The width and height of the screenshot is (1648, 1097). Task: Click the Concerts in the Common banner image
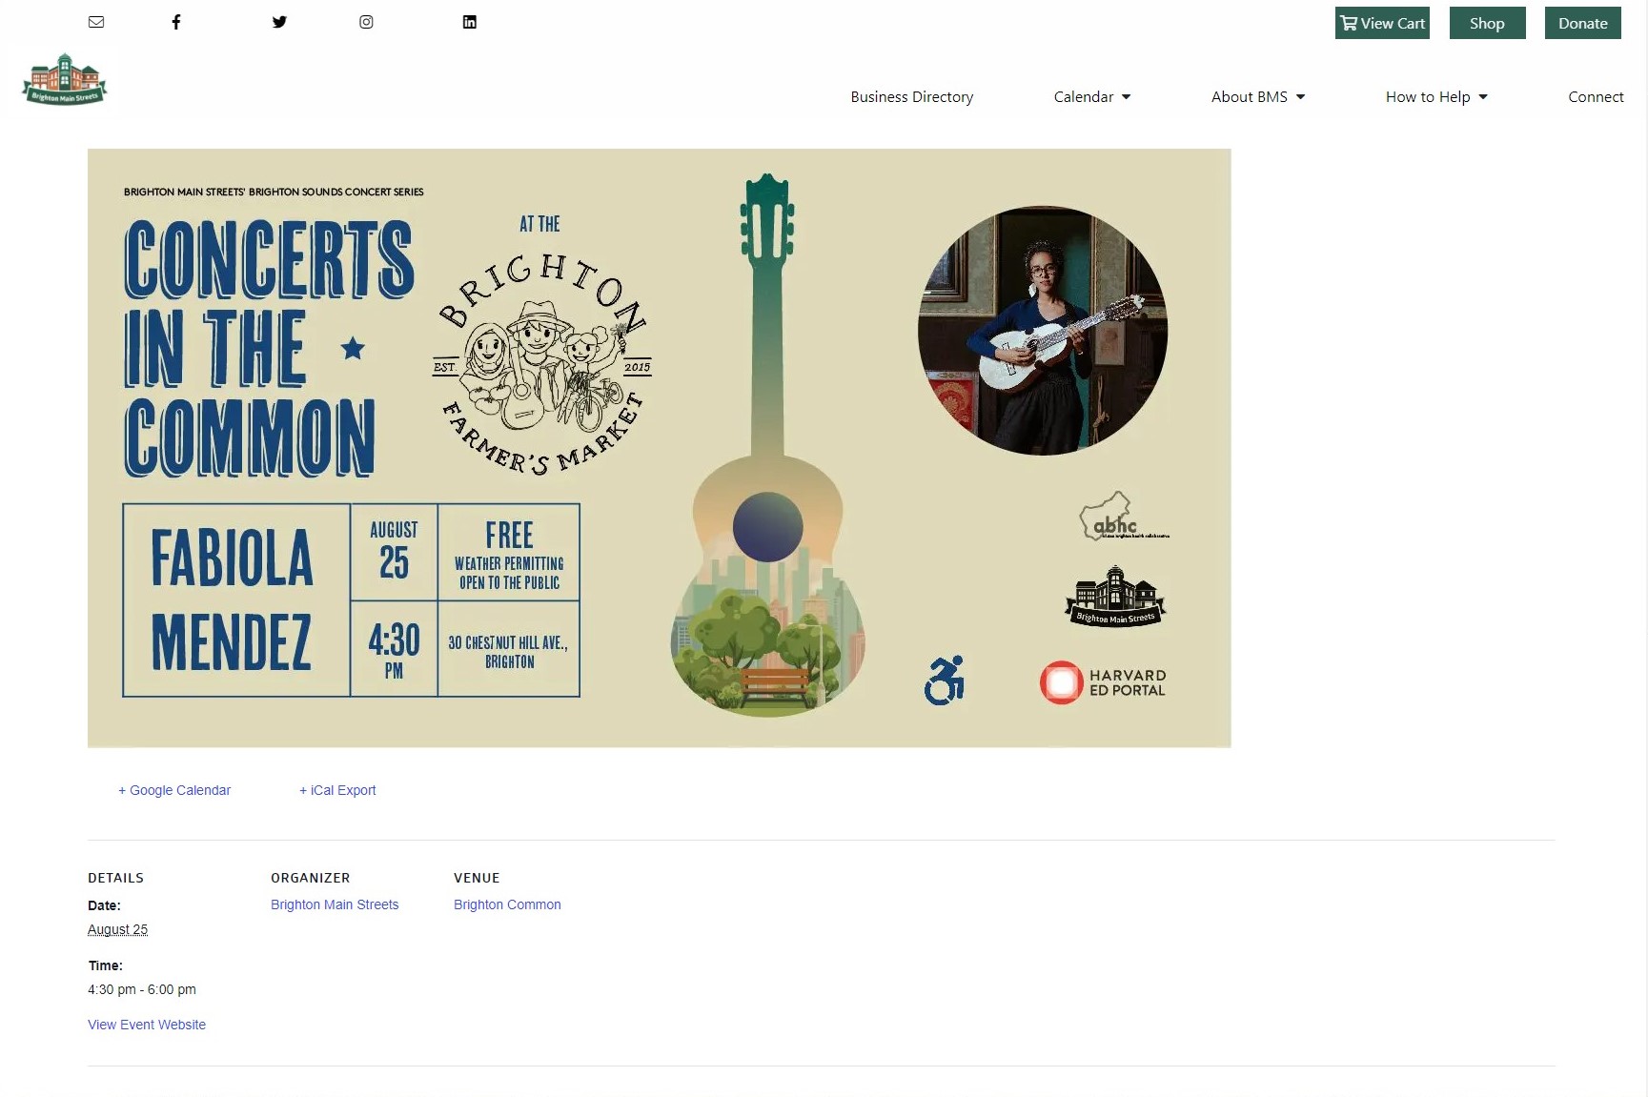click(x=660, y=448)
